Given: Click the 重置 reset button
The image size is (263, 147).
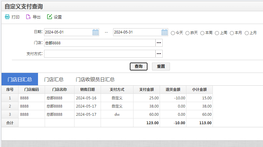Looking at the screenshot, I should pos(161,67).
